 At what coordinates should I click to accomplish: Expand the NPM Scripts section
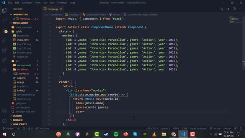[x=20, y=124]
